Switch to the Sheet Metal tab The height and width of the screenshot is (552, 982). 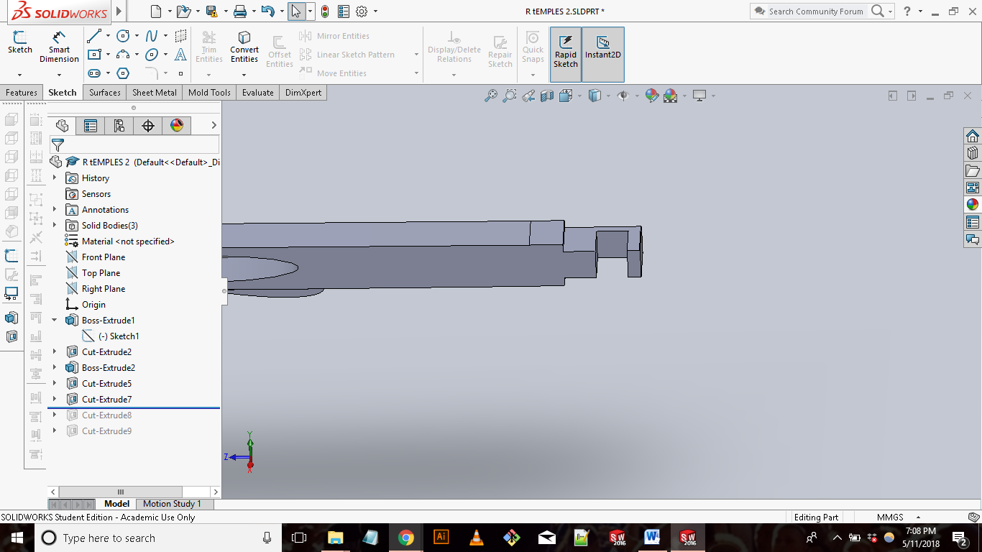tap(155, 93)
